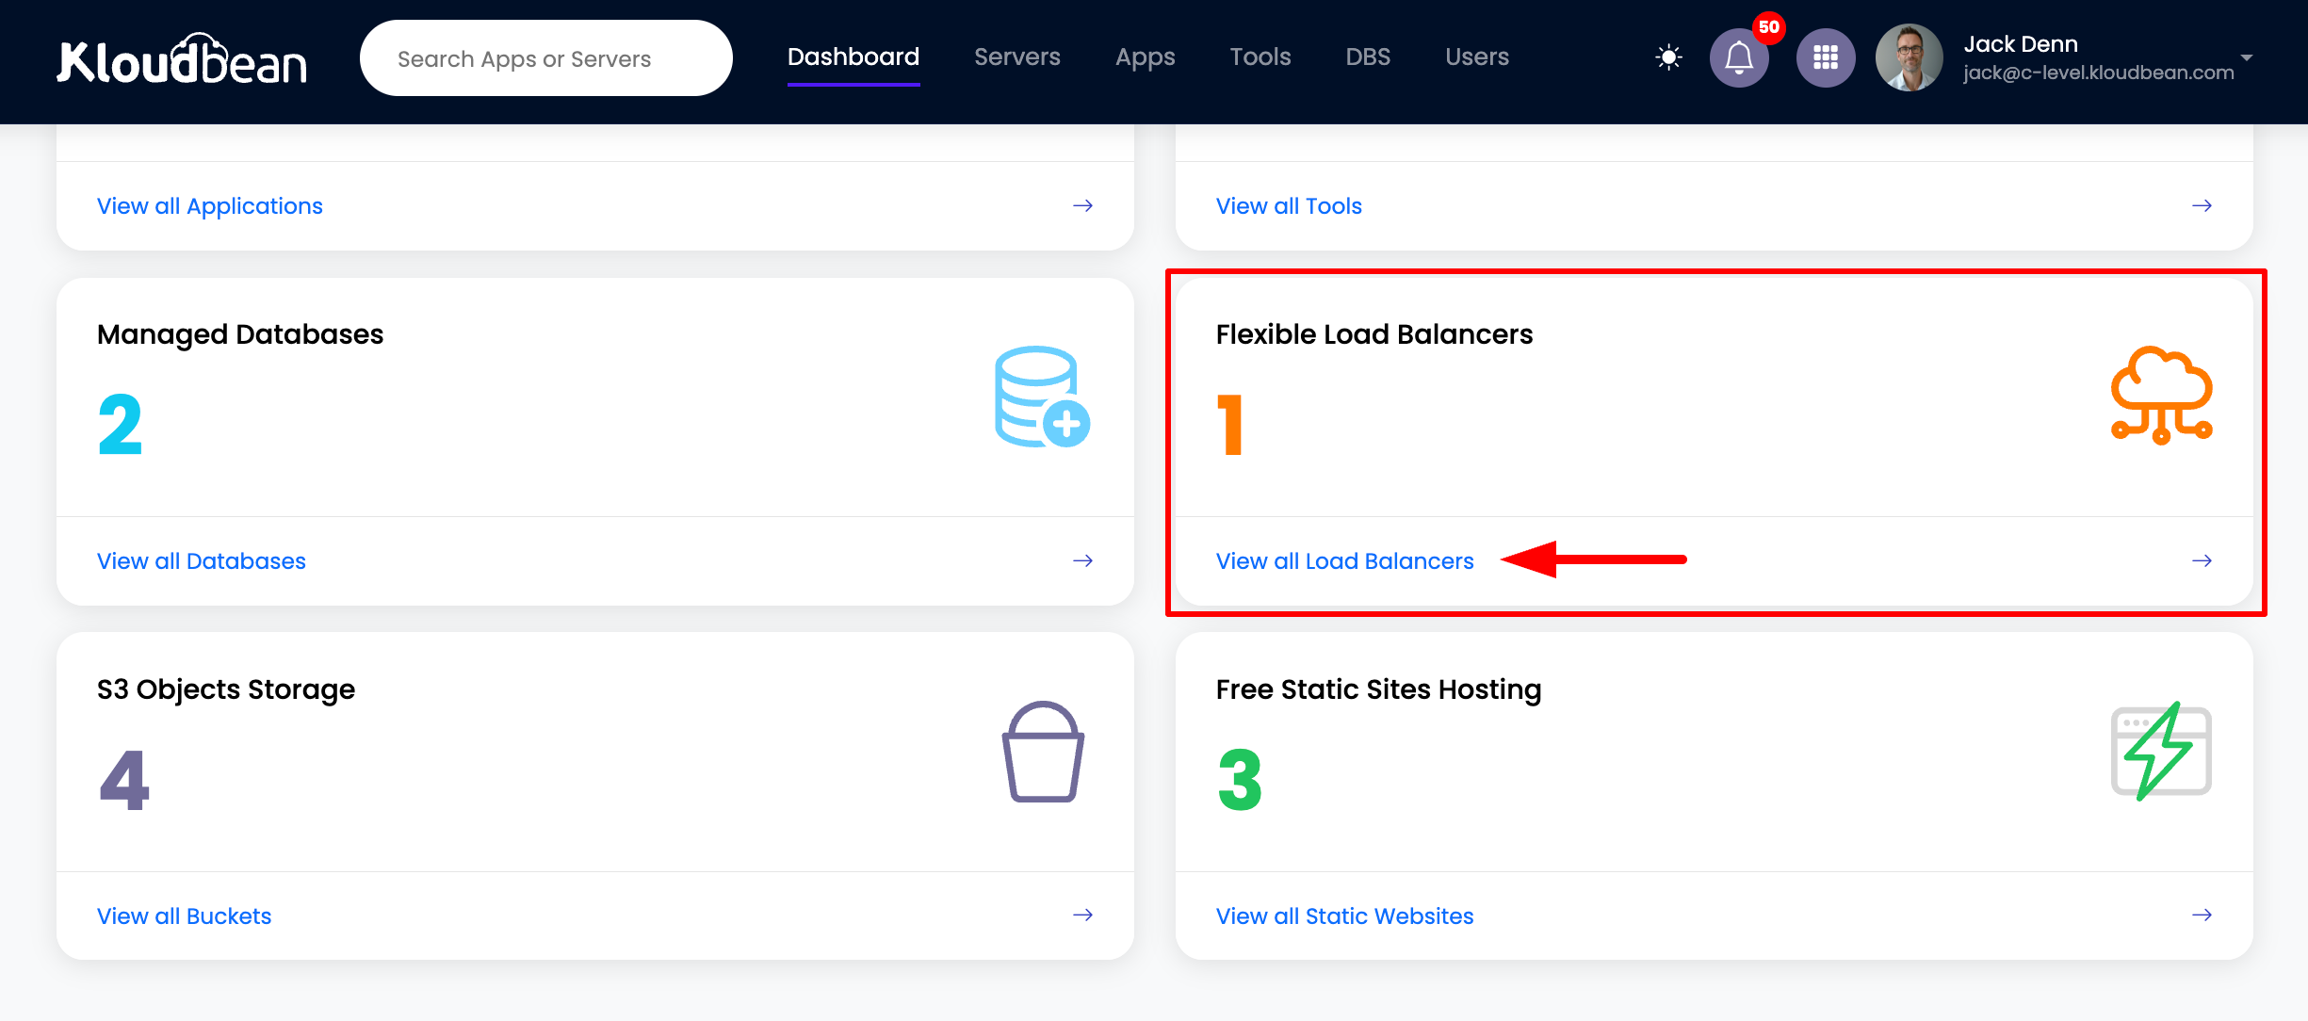Click the arrow next to View all Databases
This screenshot has height=1021, width=2308.
pyautogui.click(x=1083, y=560)
